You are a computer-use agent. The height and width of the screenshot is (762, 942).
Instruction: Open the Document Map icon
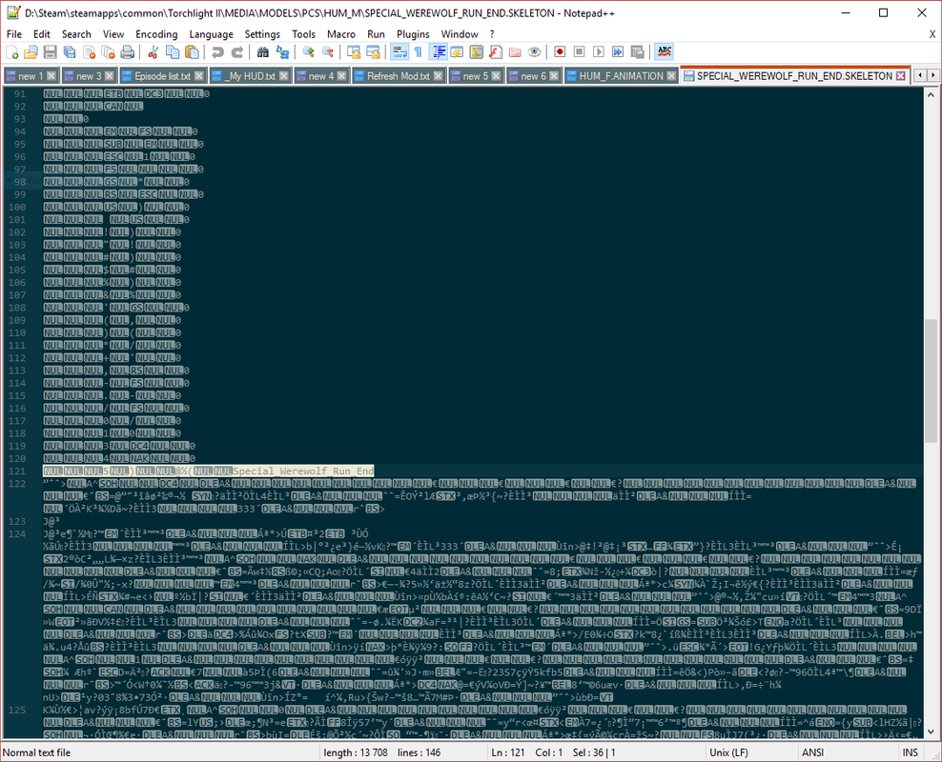coord(476,52)
